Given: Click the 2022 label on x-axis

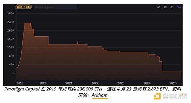Looking at the screenshot, I should pos(95,83).
